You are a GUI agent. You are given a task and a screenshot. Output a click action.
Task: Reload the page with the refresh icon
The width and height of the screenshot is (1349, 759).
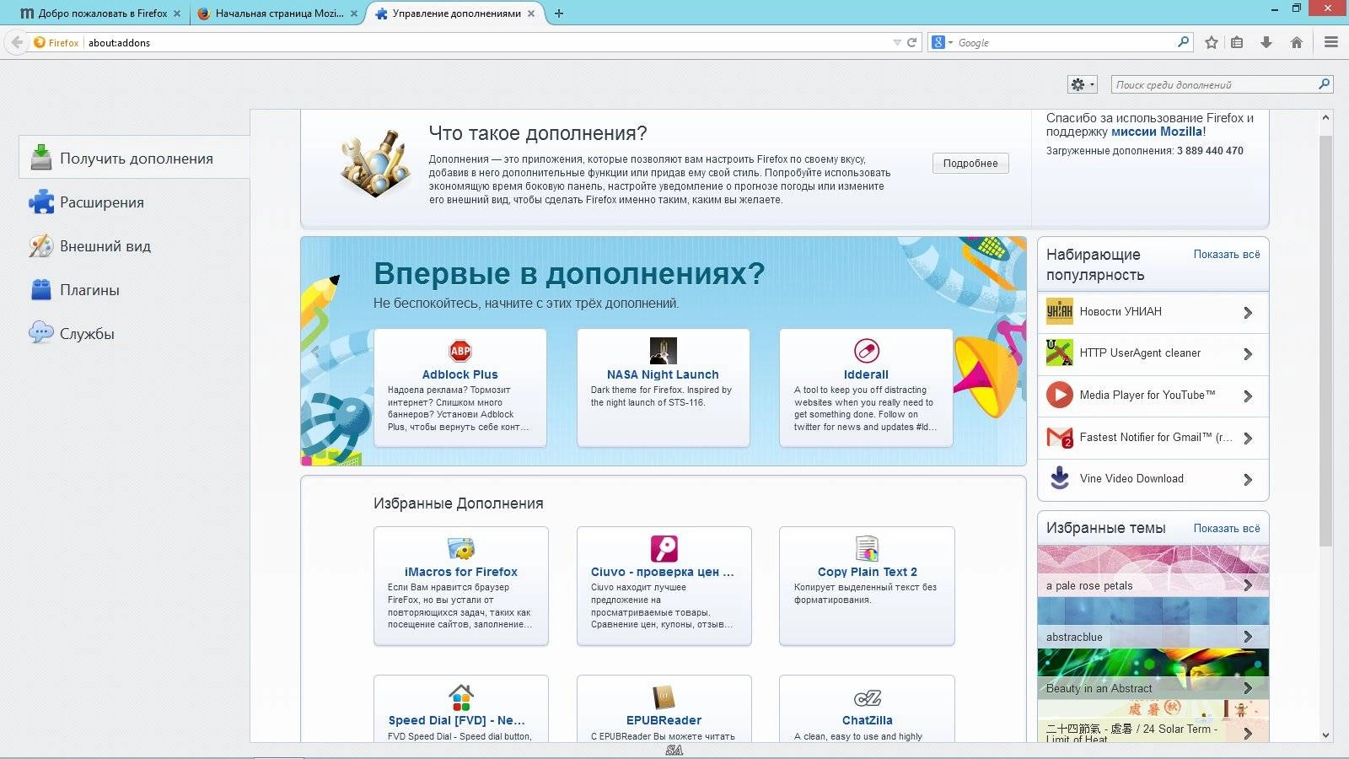[x=911, y=42]
